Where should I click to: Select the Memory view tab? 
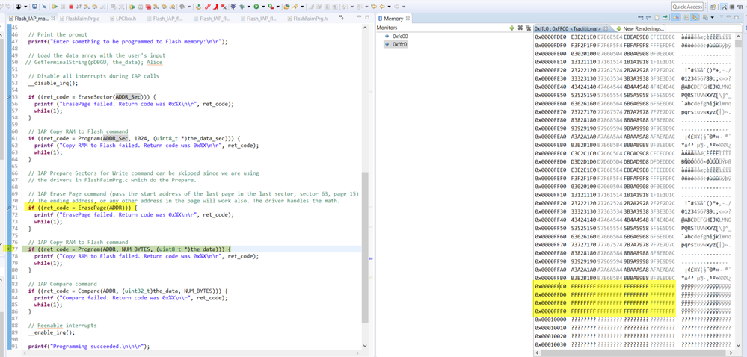[x=394, y=19]
